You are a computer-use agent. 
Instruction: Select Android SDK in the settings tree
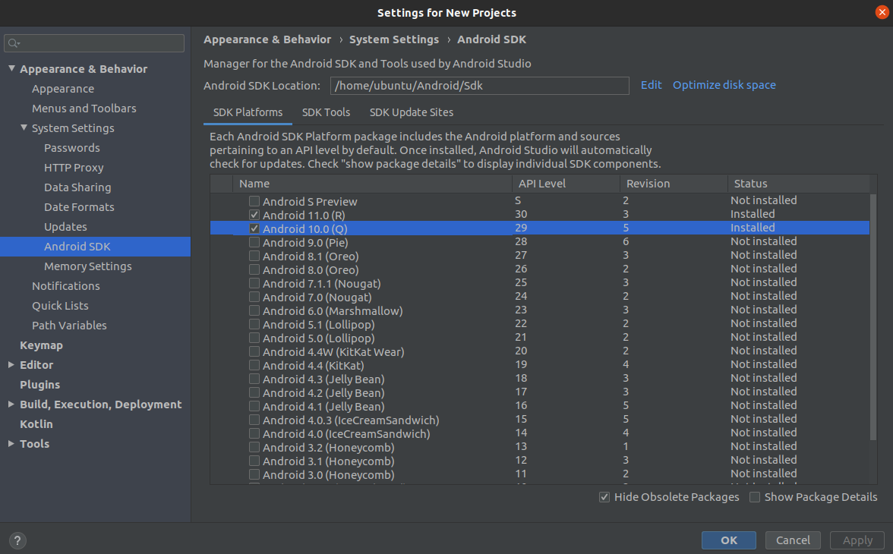click(95, 247)
